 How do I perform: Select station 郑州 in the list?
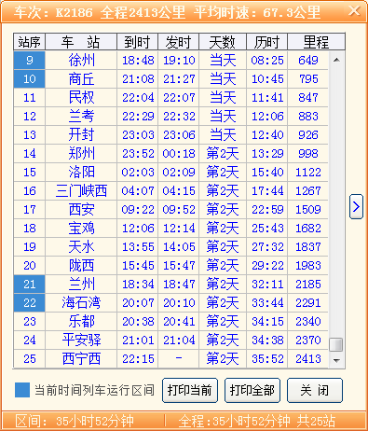coord(81,154)
